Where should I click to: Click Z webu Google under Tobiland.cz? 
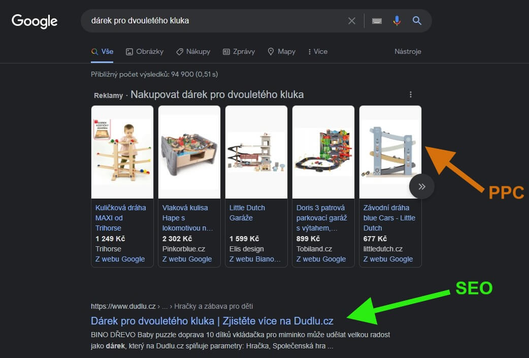pos(321,259)
